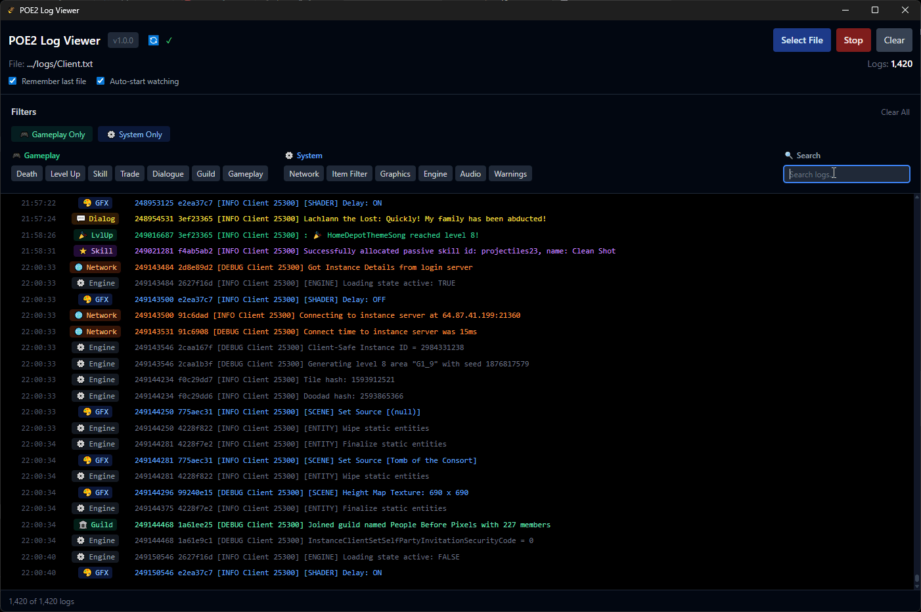
Task: Click the log list vertical scrollbar thumb
Action: pos(917,580)
